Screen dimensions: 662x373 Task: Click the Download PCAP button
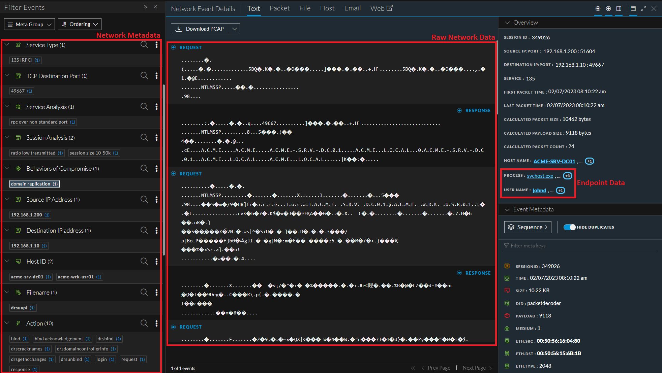click(200, 29)
